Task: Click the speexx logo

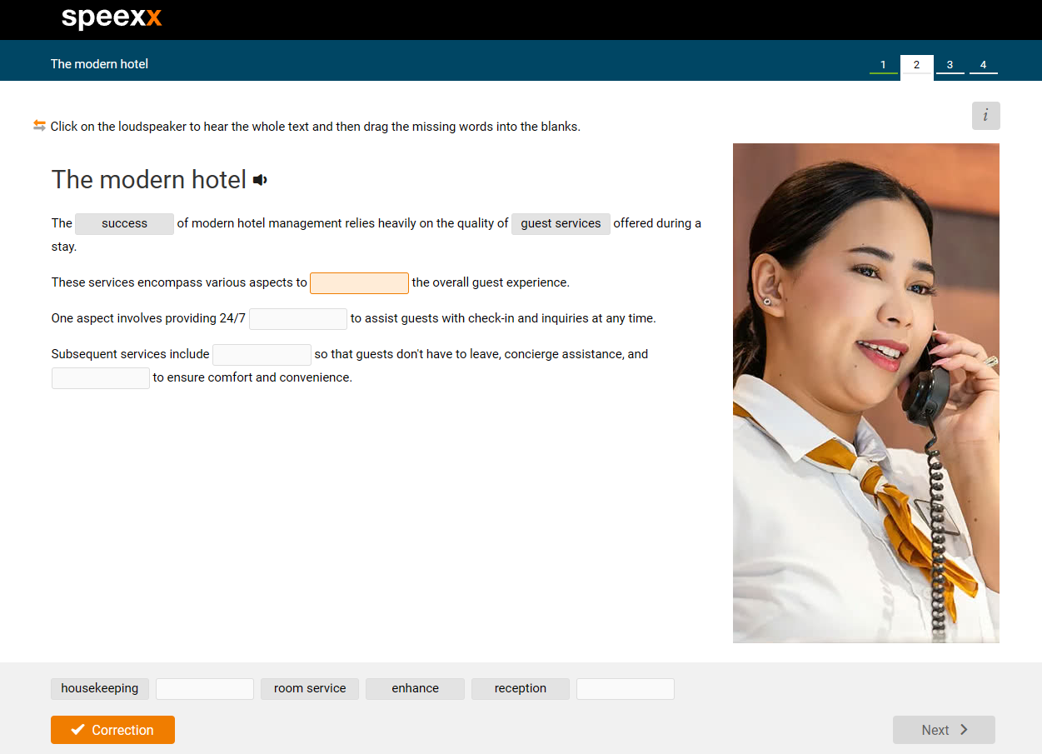Action: 112,18
